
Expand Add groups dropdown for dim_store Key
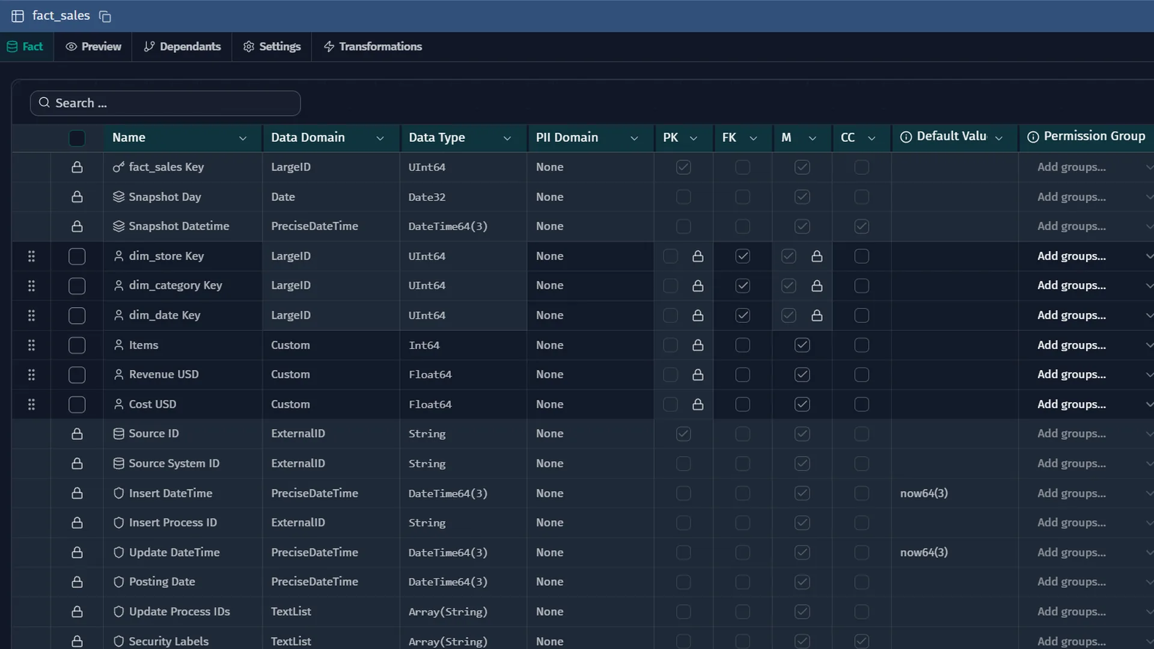(1149, 257)
